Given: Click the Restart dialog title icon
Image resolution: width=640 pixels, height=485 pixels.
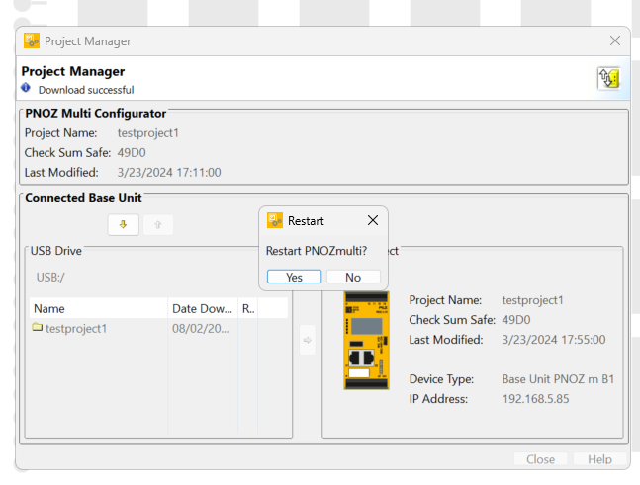Looking at the screenshot, I should coord(275,220).
